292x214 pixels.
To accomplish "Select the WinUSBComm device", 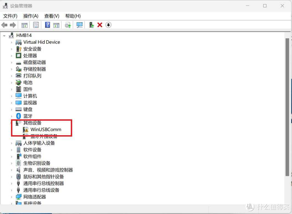I will point(46,129).
